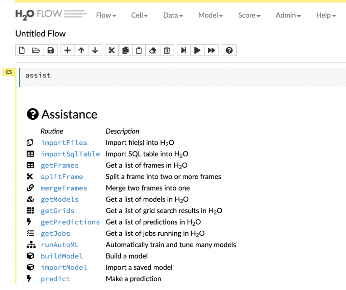Cut the cell with the scissors icon
Image resolution: width=346 pixels, height=290 pixels.
click(112, 50)
